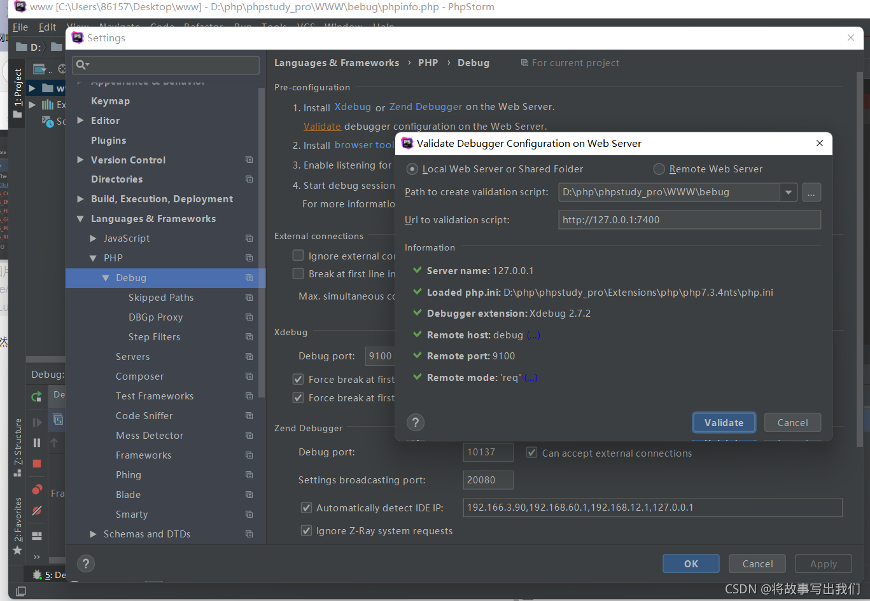Image resolution: width=870 pixels, height=601 pixels.
Task: Expand the Schemas and DTDs node
Action: pos(94,534)
